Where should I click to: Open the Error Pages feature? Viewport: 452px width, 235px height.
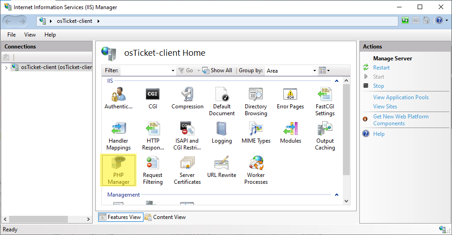(x=290, y=98)
